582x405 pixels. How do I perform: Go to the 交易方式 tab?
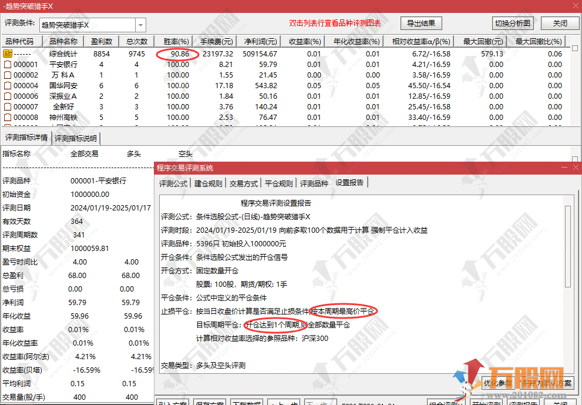click(x=243, y=183)
